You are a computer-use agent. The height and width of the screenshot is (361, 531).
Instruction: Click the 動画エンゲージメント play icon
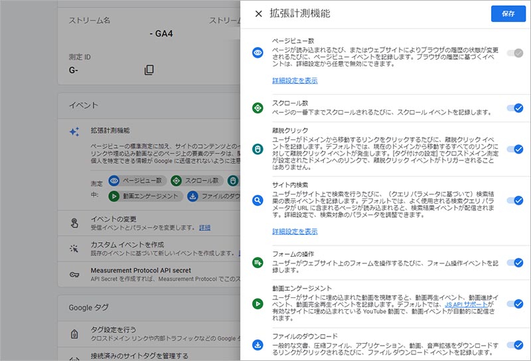258,304
